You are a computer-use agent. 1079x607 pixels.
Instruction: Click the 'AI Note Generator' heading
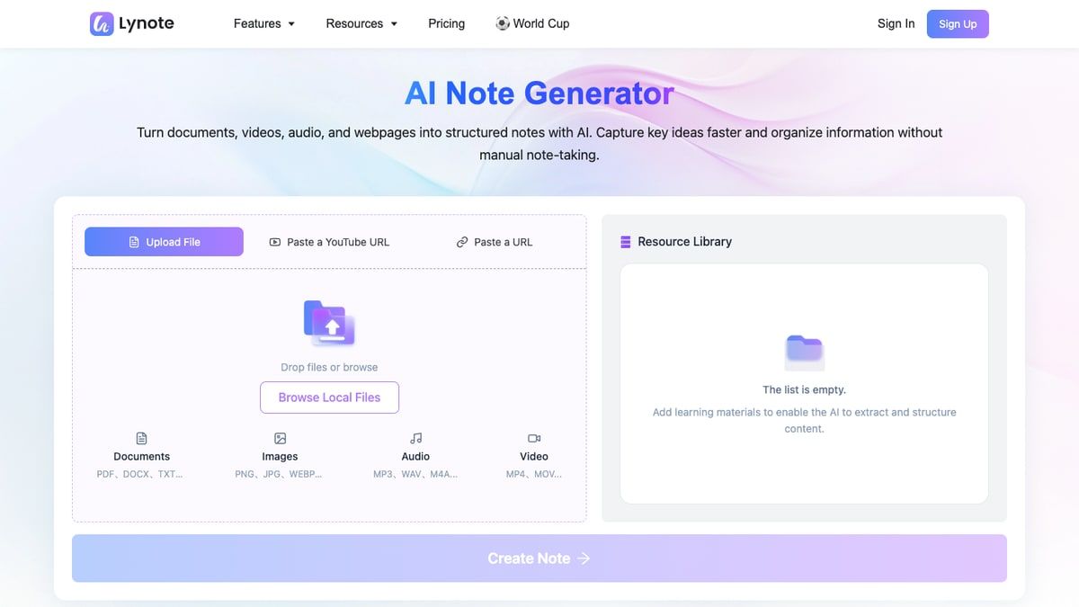point(539,94)
